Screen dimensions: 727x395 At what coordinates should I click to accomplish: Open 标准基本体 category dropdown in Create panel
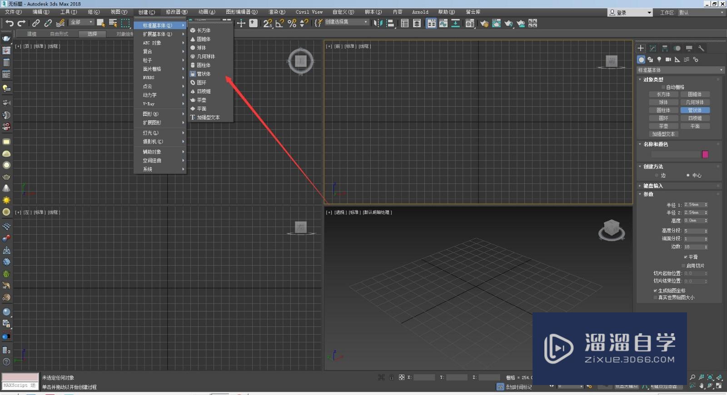(x=680, y=70)
